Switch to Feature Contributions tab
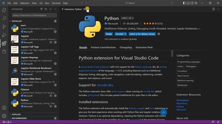The image size is (222, 124). pos(103,48)
